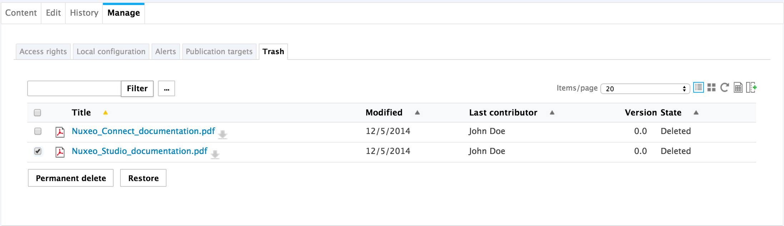
Task: Check the Nuxeo_Connect_documentation.pdf checkbox
Action: pos(38,131)
